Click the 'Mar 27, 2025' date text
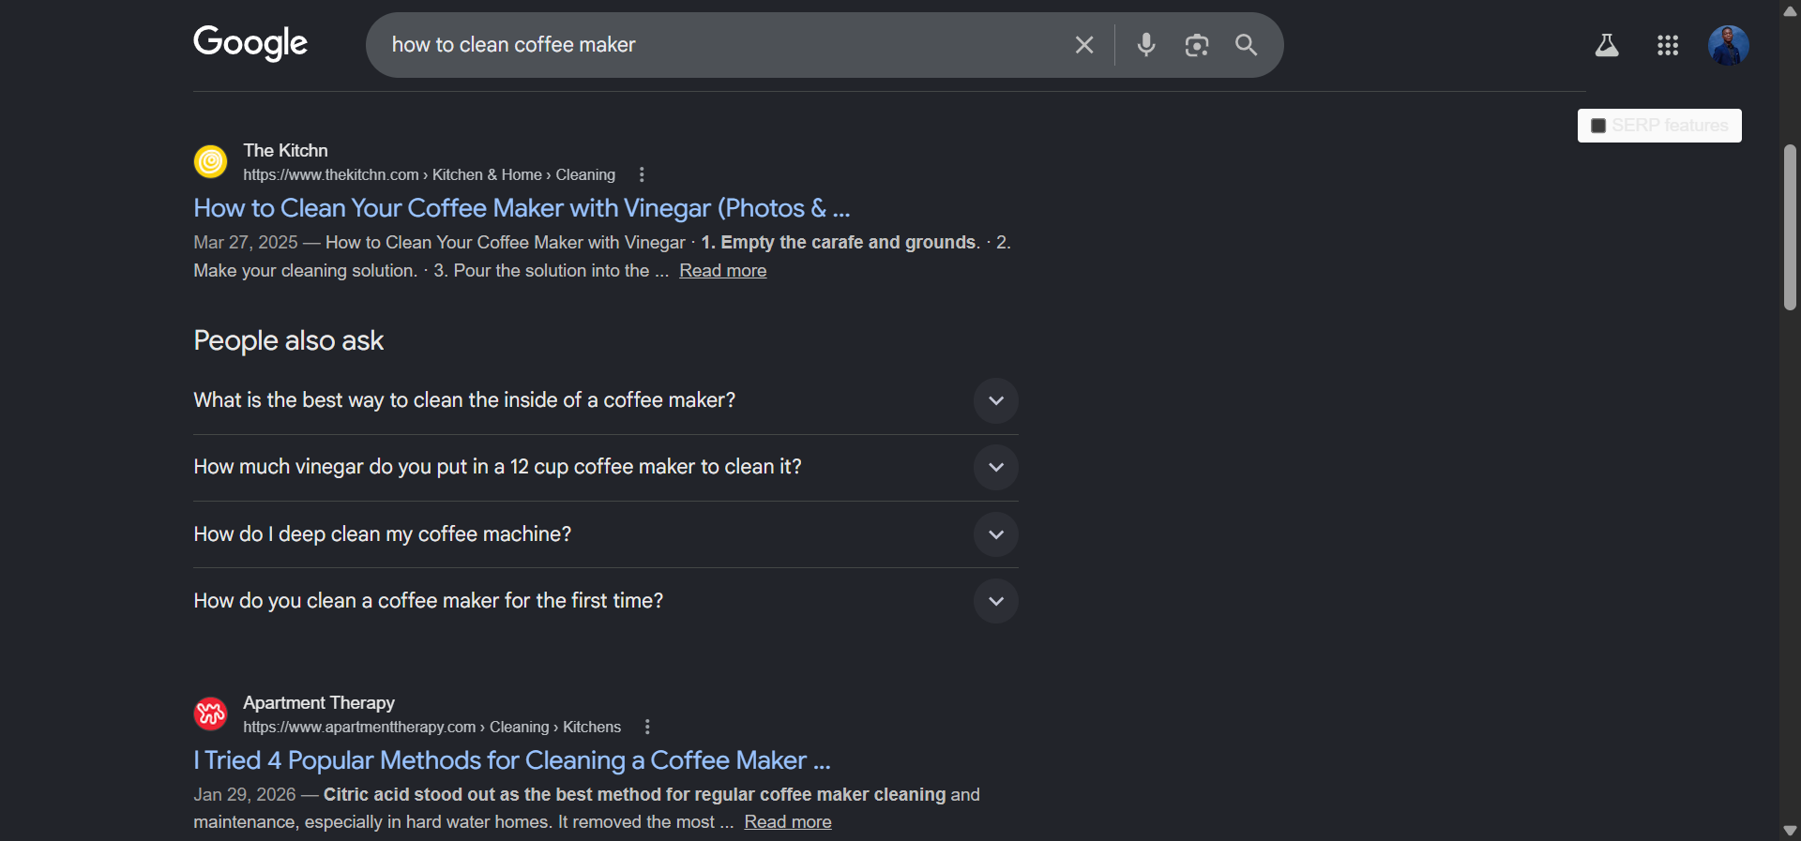 pyautogui.click(x=245, y=243)
